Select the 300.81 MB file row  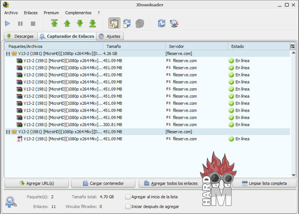pos(148,125)
